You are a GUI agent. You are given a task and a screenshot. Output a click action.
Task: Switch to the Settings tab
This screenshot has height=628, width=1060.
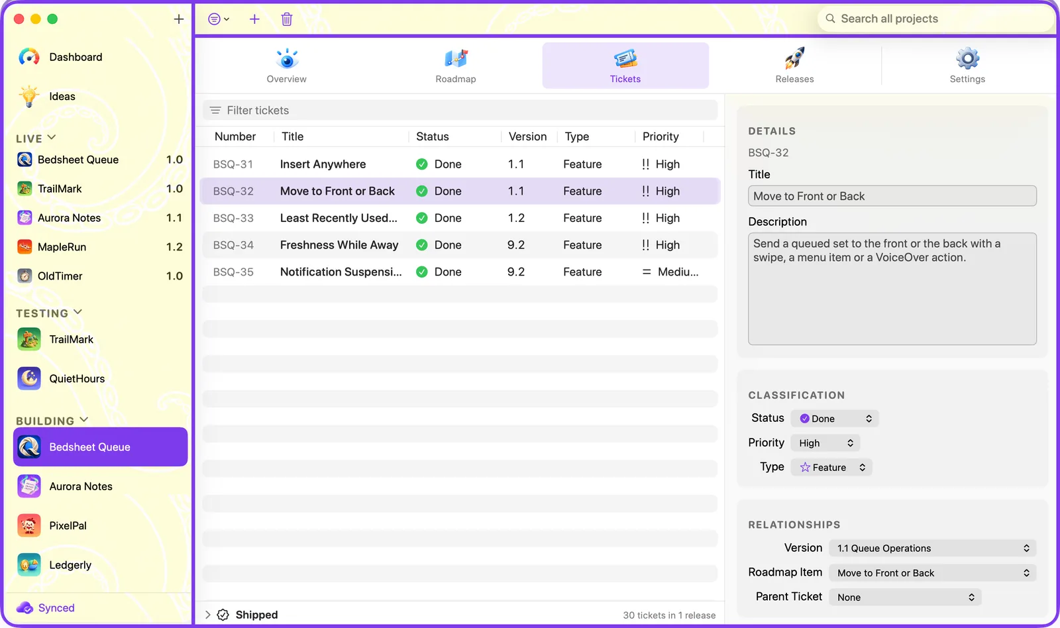(967, 66)
